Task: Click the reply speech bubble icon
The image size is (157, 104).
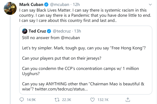Action: (x=22, y=100)
